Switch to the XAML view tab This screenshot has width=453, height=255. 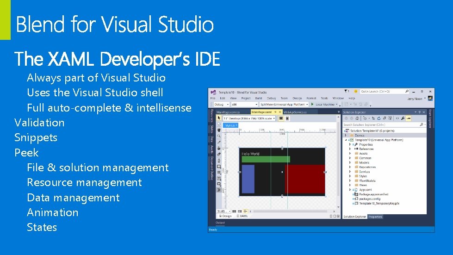[242, 216]
